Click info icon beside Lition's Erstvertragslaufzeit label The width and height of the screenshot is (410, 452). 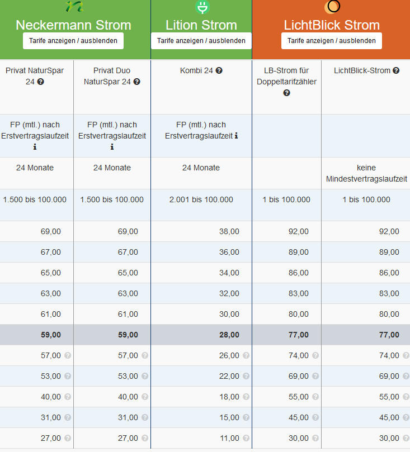click(x=237, y=136)
